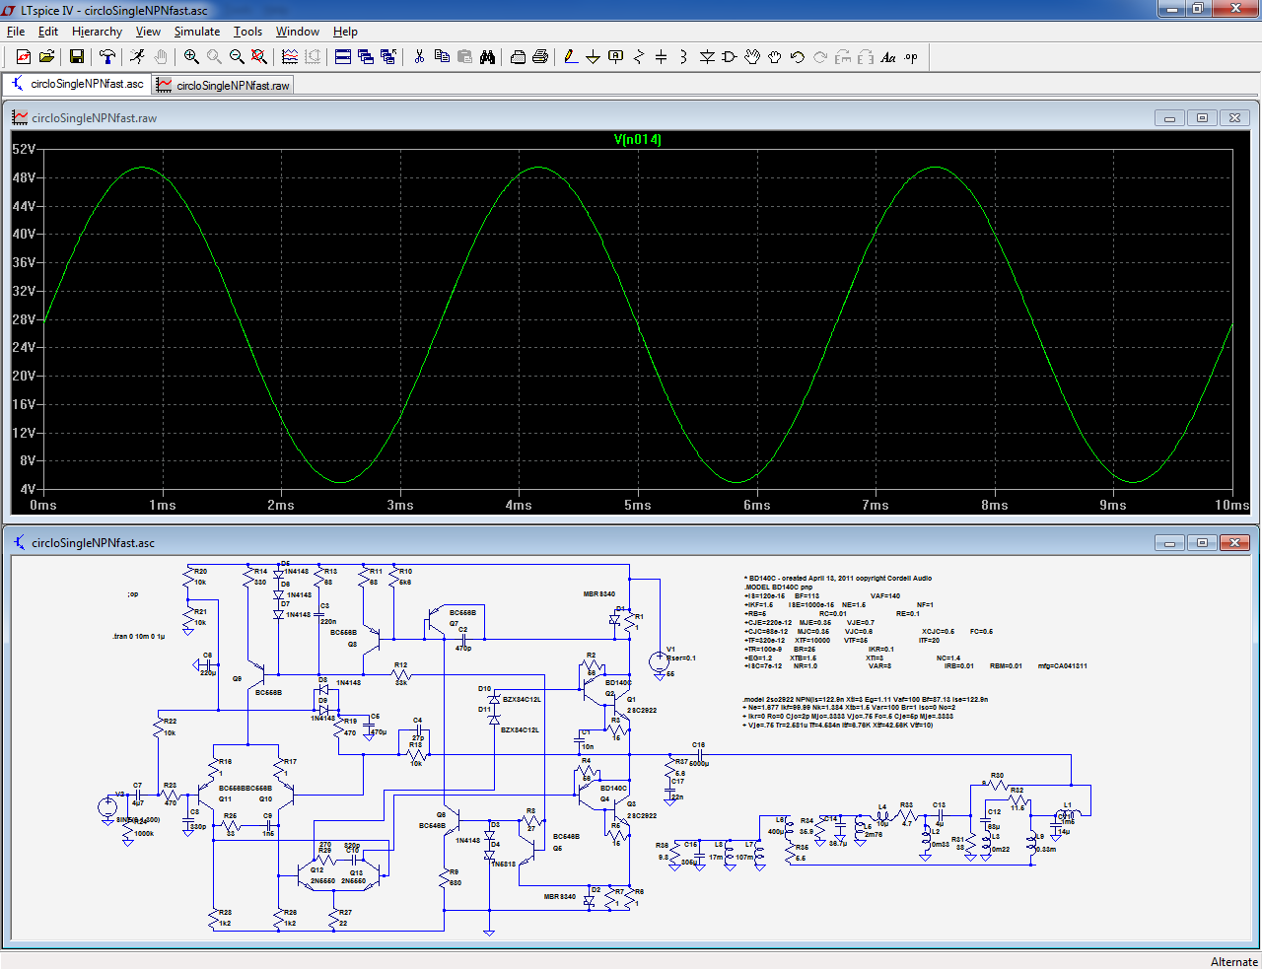Image resolution: width=1262 pixels, height=970 pixels.
Task: Click the V3 input source symbol
Action: 107,807
